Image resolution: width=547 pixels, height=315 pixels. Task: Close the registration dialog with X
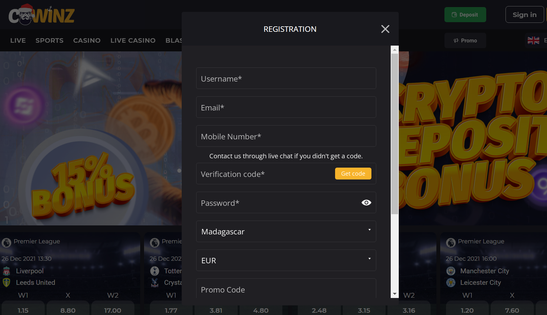(385, 29)
